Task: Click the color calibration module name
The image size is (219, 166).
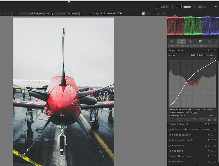Action: click(182, 135)
